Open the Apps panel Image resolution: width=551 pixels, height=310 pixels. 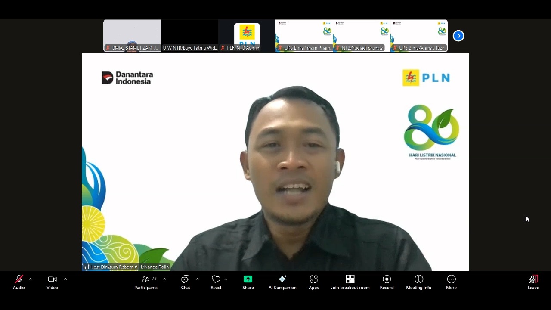click(314, 282)
